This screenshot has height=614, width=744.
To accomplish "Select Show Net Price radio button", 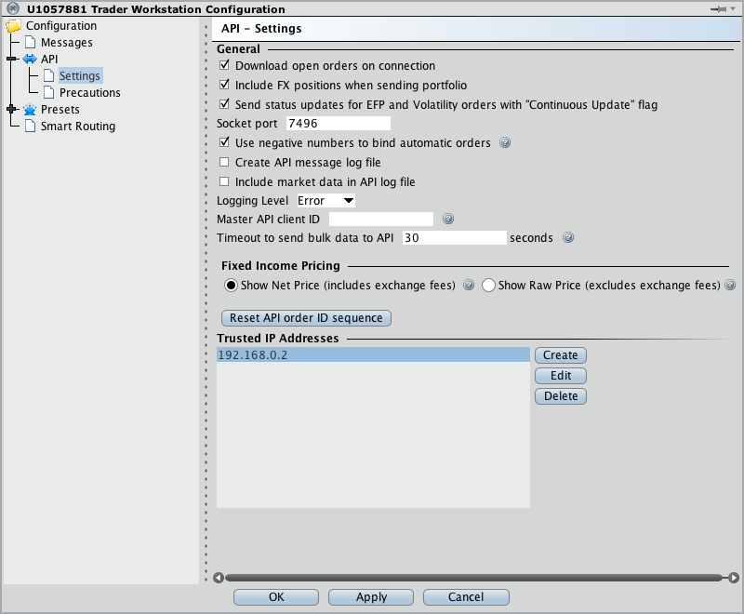I will [231, 286].
